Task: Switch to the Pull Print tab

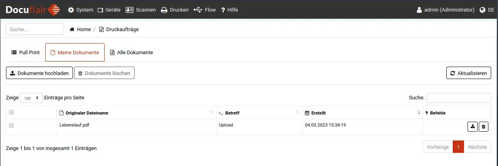Action: tap(25, 52)
